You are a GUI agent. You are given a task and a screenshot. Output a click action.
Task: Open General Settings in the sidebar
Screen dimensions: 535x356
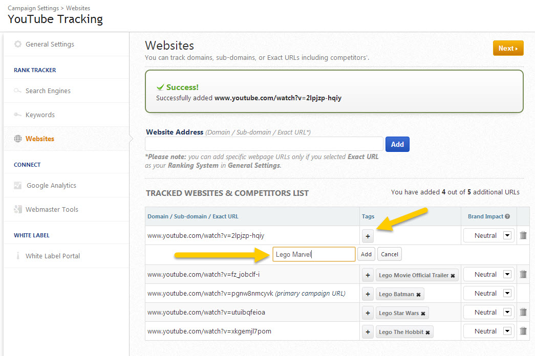50,44
